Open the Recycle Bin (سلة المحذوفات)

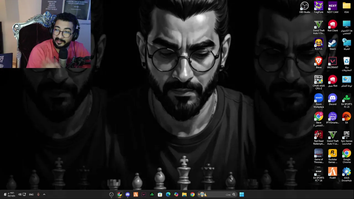pyautogui.click(x=347, y=64)
